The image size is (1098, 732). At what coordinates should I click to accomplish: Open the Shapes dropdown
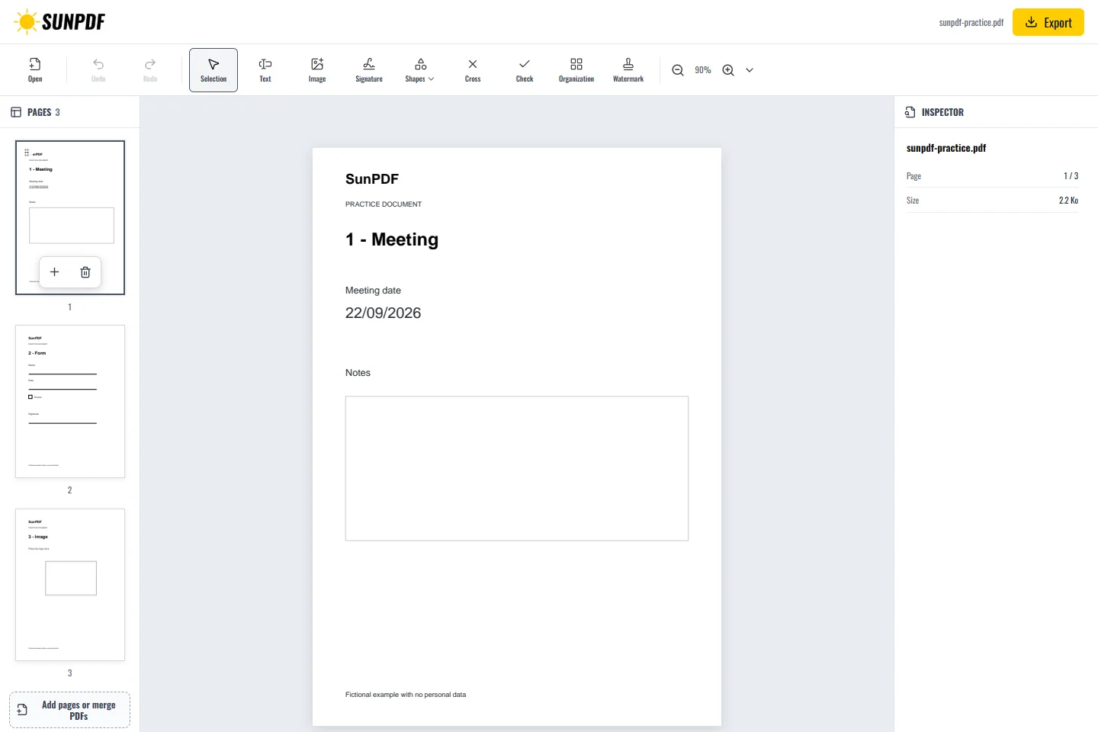pyautogui.click(x=420, y=70)
